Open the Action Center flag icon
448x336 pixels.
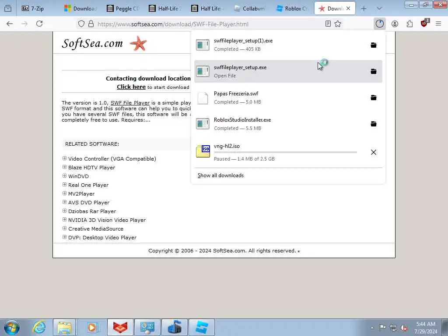point(382,327)
